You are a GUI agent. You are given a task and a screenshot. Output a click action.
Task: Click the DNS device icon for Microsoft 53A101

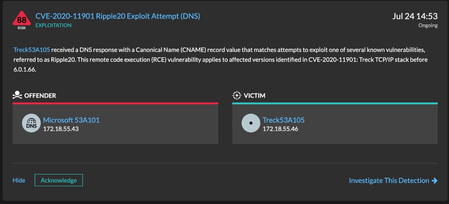31,123
